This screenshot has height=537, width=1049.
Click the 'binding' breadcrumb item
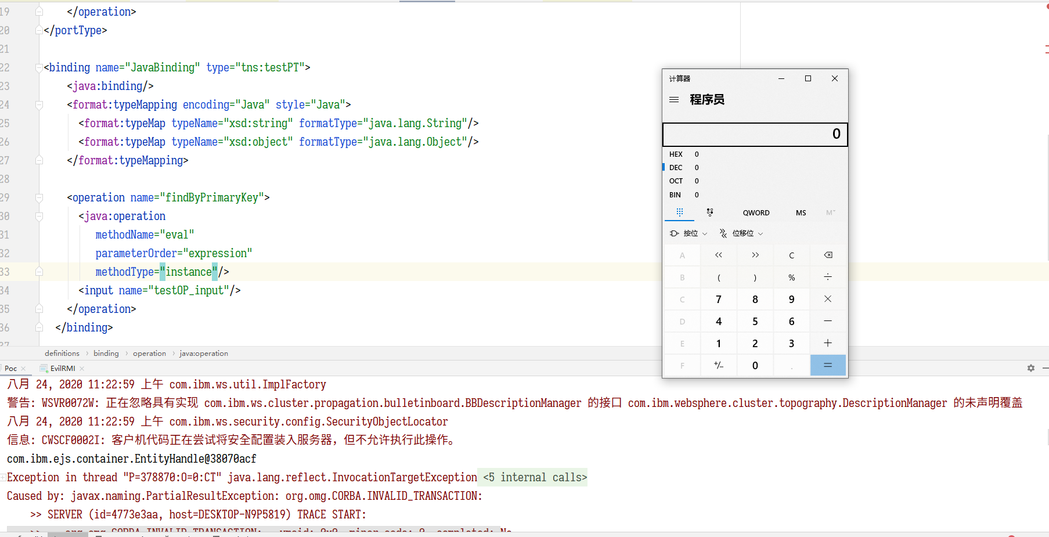pos(106,354)
